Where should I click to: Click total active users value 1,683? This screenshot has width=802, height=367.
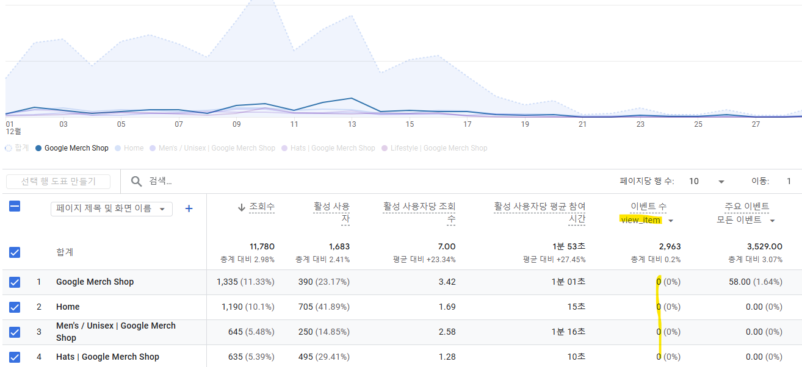(x=338, y=246)
